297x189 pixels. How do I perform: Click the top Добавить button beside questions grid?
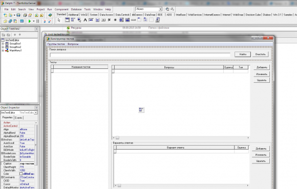coord(262,67)
